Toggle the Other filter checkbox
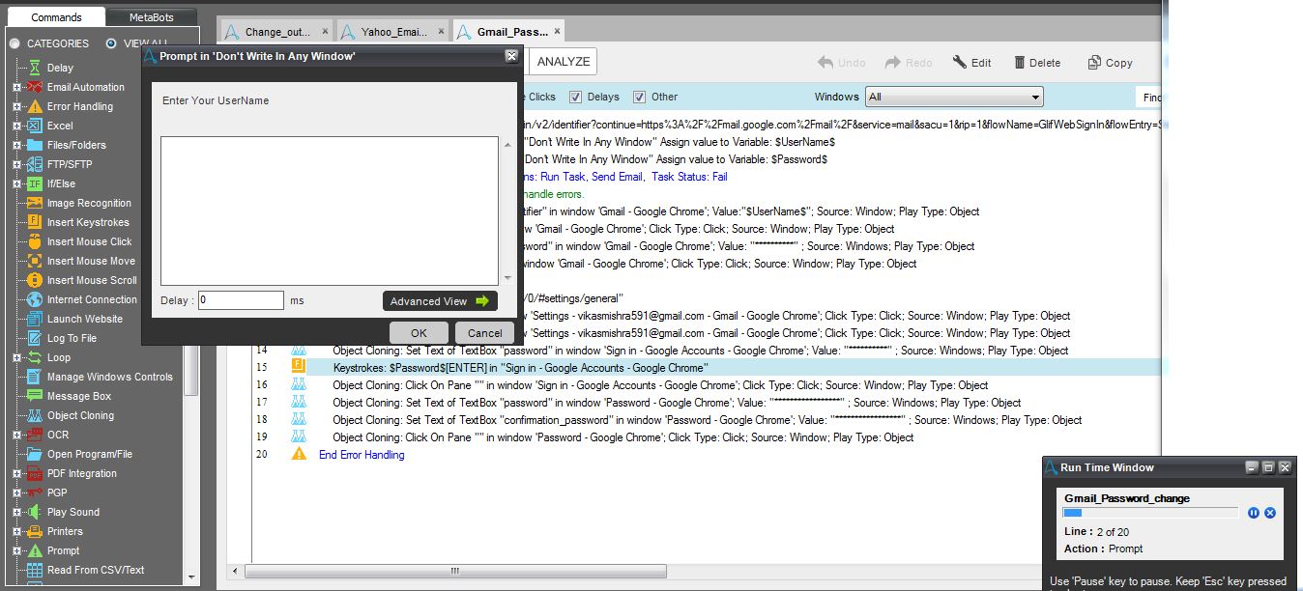This screenshot has height=591, width=1303. click(639, 97)
